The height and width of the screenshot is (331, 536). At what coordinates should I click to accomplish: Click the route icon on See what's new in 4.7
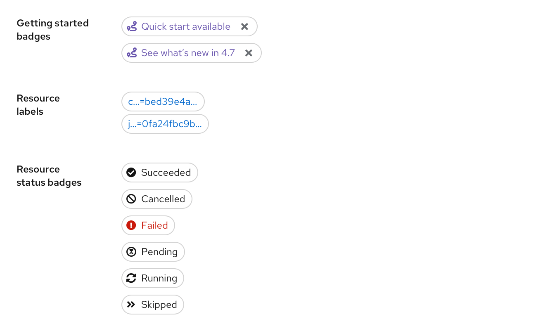[132, 53]
